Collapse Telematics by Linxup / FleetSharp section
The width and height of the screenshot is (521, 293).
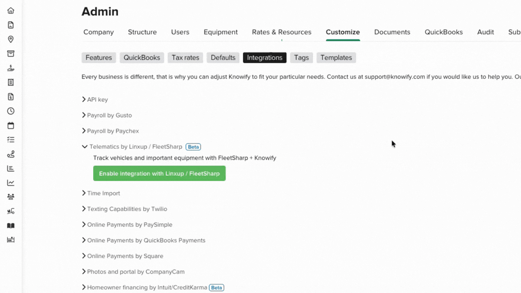135,147
